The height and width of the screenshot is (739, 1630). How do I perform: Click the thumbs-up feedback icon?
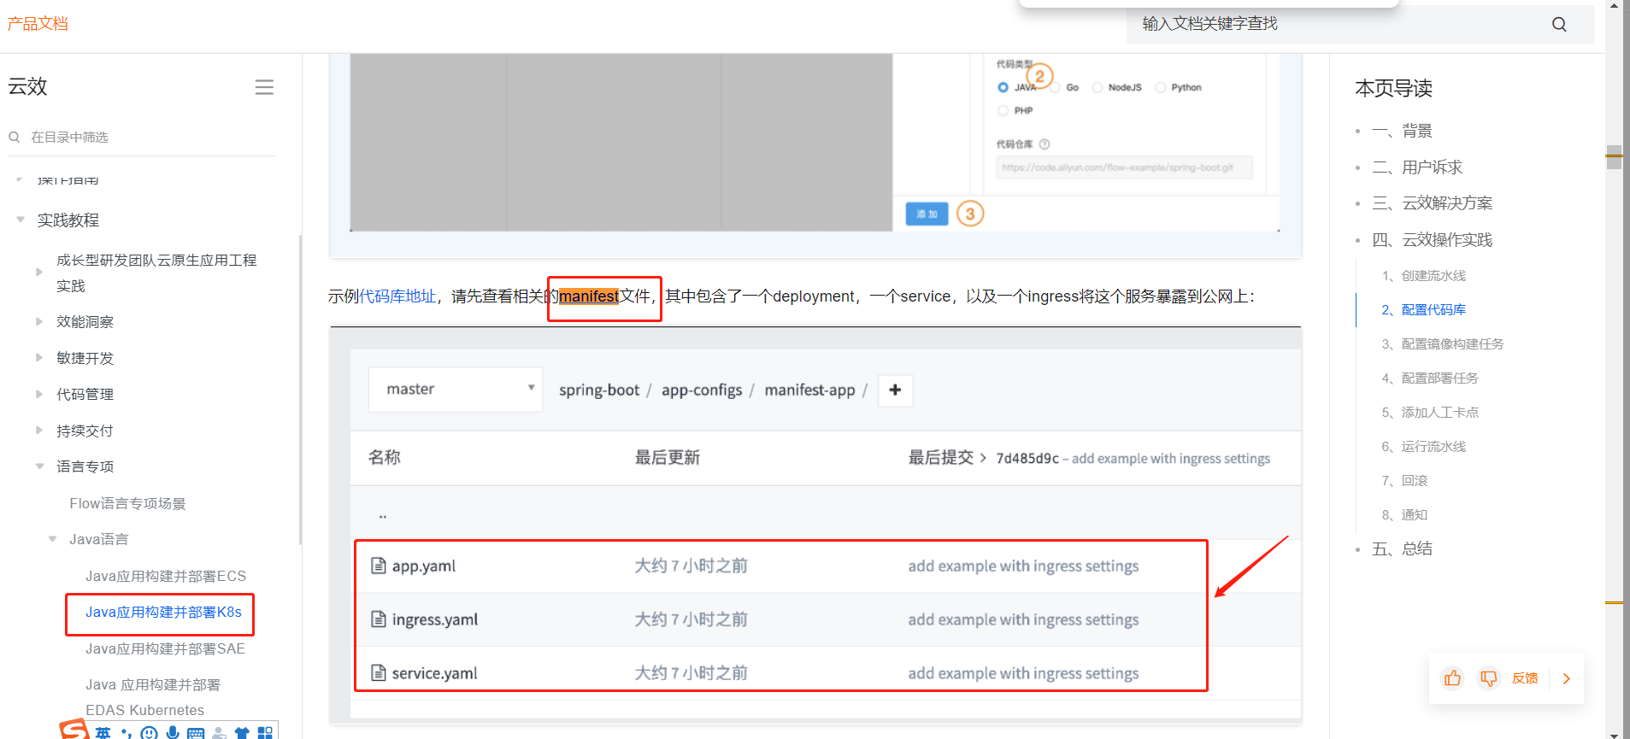[x=1452, y=678]
